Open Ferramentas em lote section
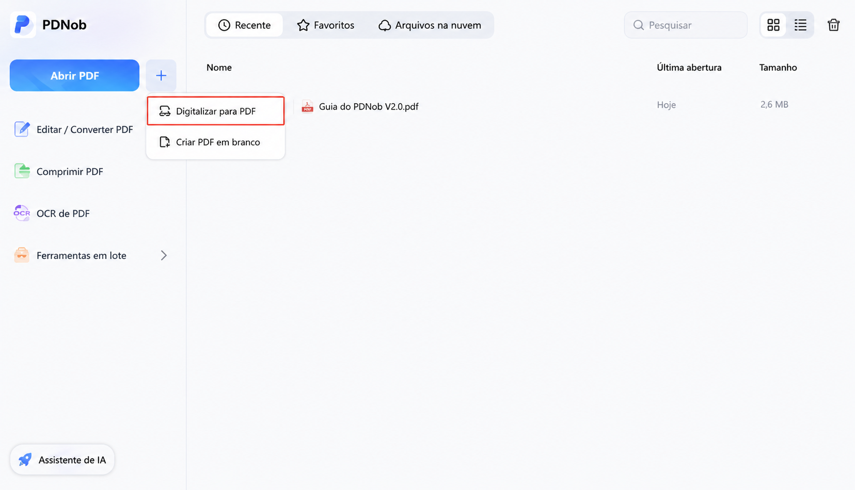 tap(91, 255)
